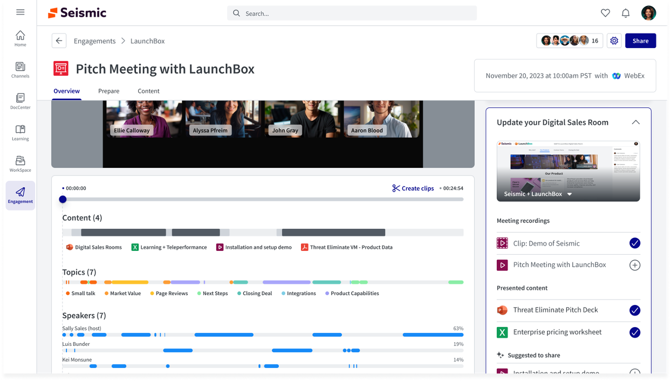The width and height of the screenshot is (671, 381).
Task: Click the WebEx logo icon
Action: [616, 76]
